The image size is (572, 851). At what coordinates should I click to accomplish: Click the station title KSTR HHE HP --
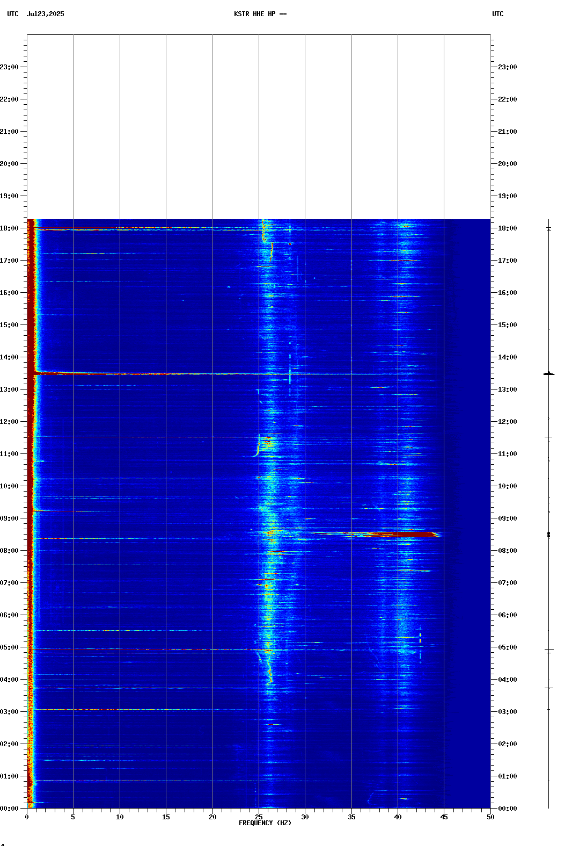(x=260, y=14)
